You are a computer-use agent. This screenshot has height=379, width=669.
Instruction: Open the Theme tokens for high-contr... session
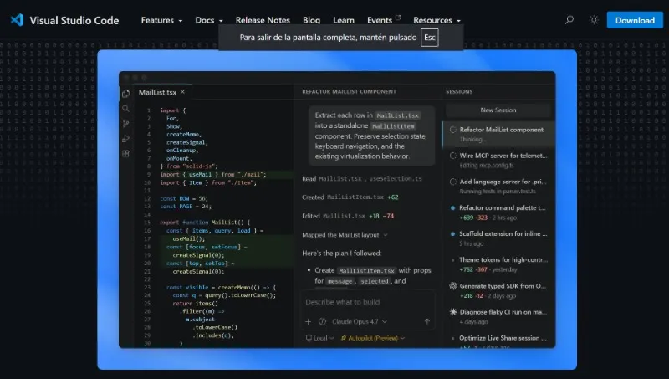pos(498,264)
